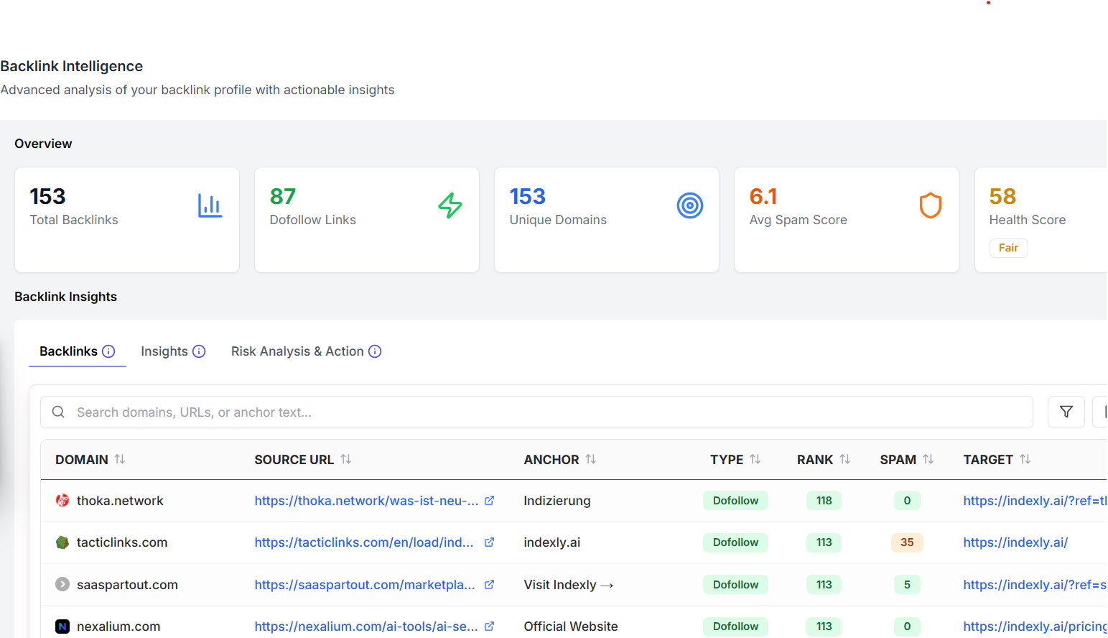This screenshot has height=638, width=1108.
Task: Click the spam score 5 badge
Action: tap(907, 585)
